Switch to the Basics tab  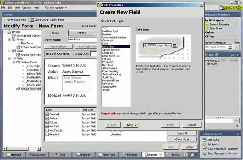pyautogui.click(x=56, y=33)
